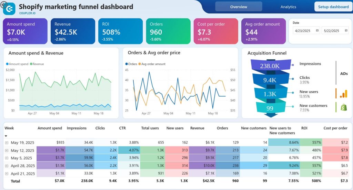Expand the April 28, 2025 row
353x190 pixels.
coord(7,166)
